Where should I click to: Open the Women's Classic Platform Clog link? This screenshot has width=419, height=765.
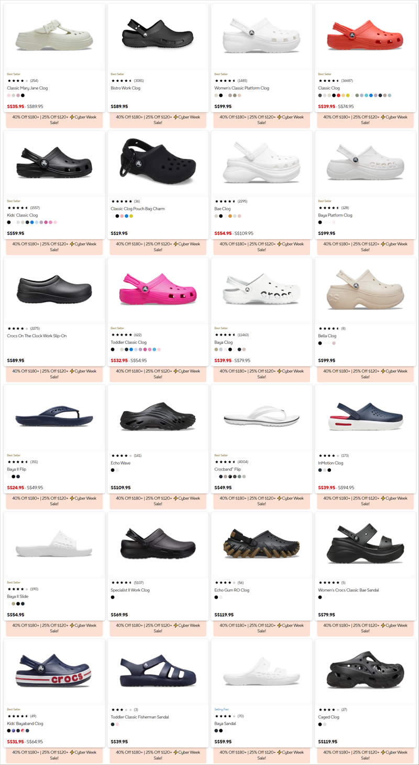click(x=241, y=88)
